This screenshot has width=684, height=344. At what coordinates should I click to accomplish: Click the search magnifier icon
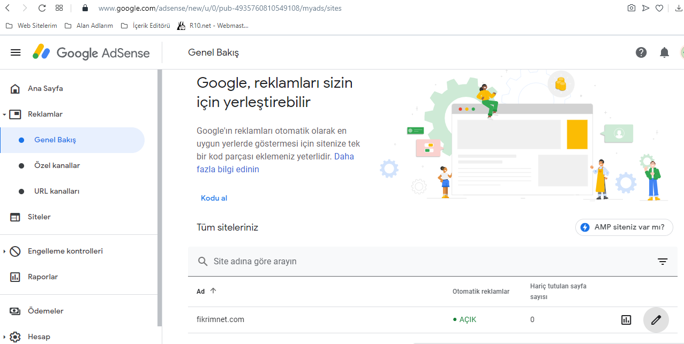pos(203,262)
